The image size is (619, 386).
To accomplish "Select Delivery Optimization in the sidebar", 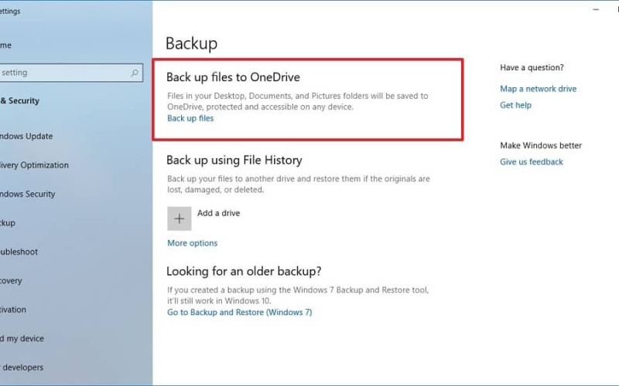I will coord(34,165).
